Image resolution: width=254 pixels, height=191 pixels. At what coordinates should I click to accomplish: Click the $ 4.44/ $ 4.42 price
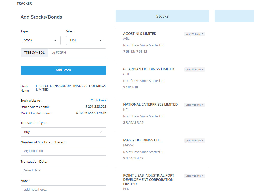[x=133, y=158]
